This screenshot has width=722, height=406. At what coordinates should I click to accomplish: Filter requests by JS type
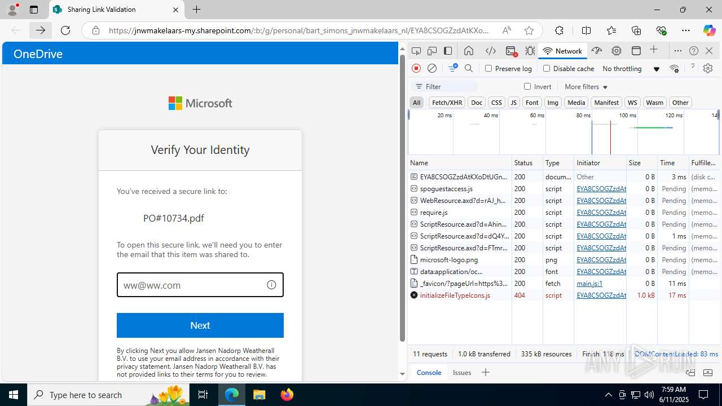pyautogui.click(x=513, y=102)
